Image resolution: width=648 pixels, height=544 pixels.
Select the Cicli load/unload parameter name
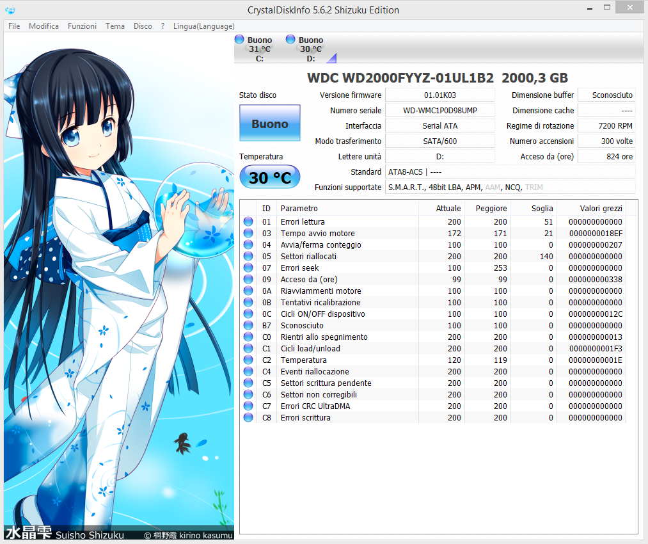pos(310,348)
